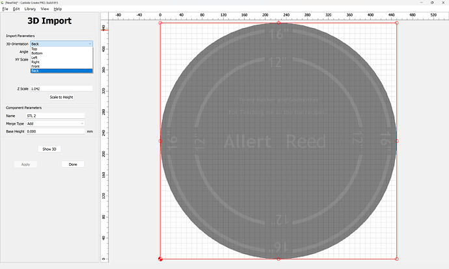Open the Edit menu
Viewport: 449px width, 269px height.
(x=16, y=9)
